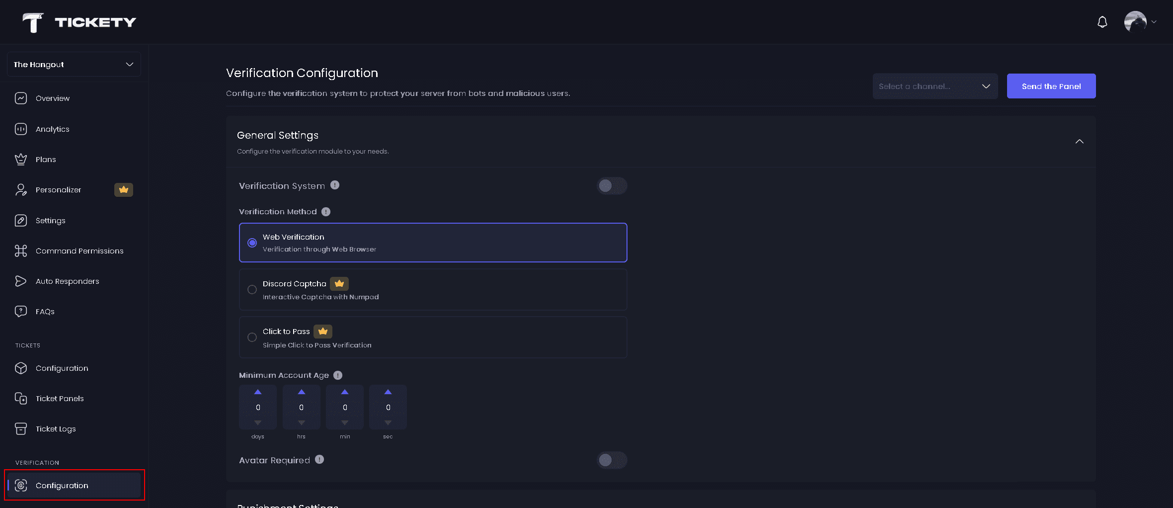The height and width of the screenshot is (508, 1173).
Task: Enable the Verification System toggle
Action: click(612, 186)
